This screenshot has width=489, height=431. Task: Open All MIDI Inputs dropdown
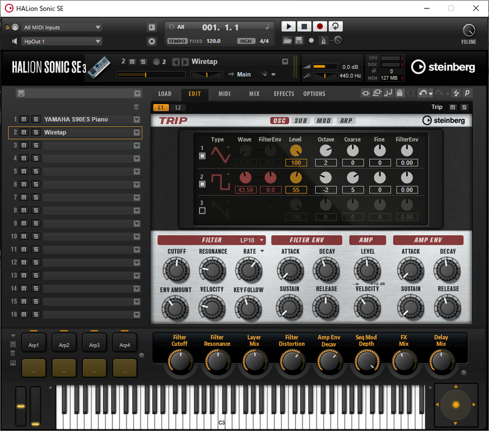click(62, 28)
